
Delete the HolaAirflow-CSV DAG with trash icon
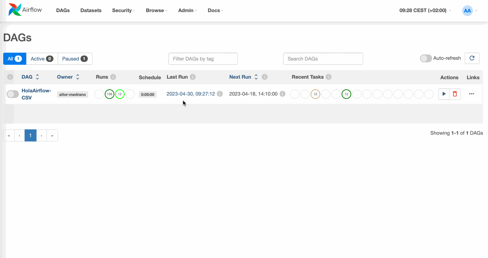click(x=455, y=94)
